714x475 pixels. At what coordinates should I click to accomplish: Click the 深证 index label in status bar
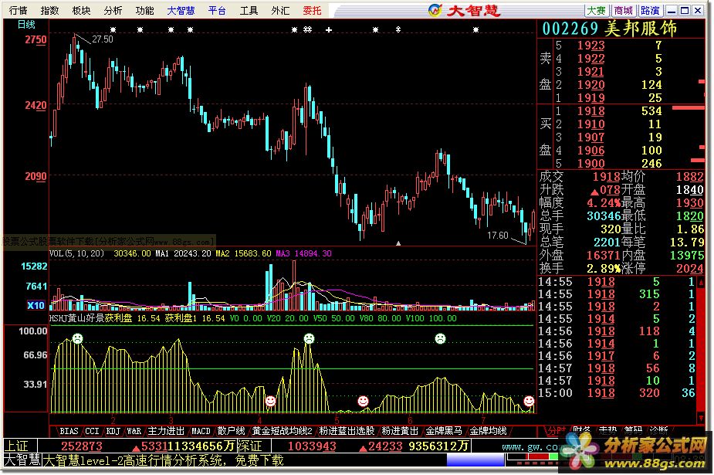249,446
